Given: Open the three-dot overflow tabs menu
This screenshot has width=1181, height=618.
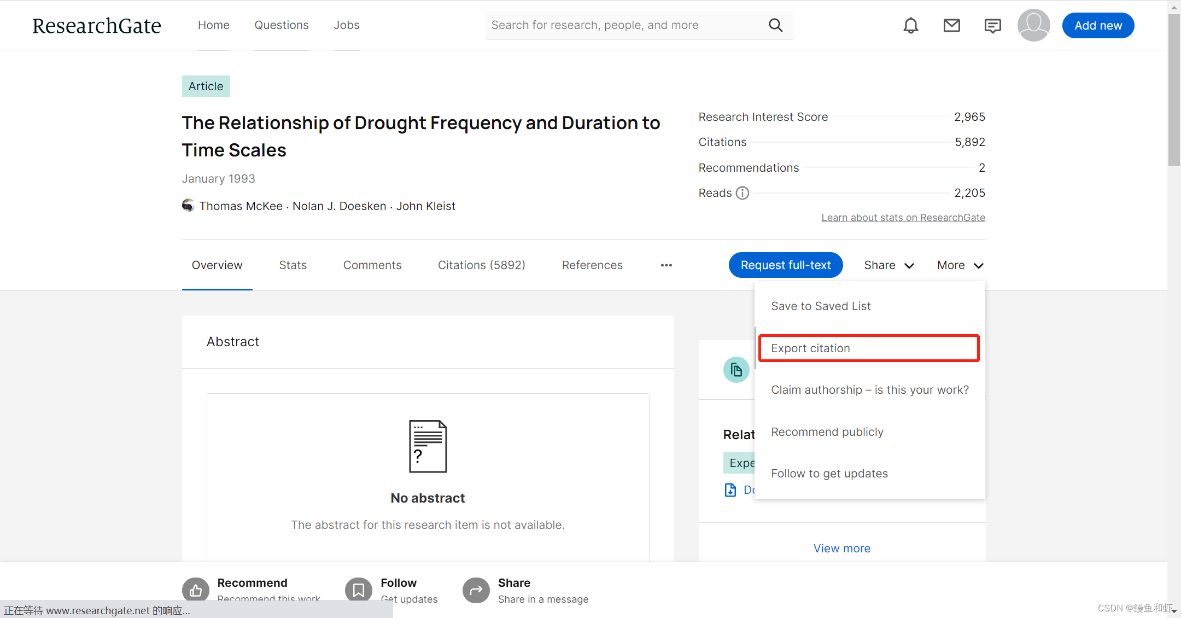Looking at the screenshot, I should [x=666, y=265].
